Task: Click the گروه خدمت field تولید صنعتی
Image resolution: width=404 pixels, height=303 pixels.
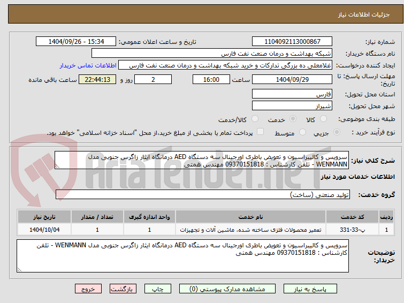Action: pos(203,194)
